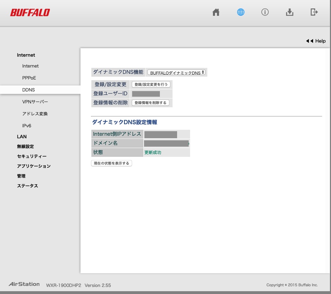This screenshot has width=331, height=294.
Task: Click the logout exit icon
Action: tap(314, 12)
